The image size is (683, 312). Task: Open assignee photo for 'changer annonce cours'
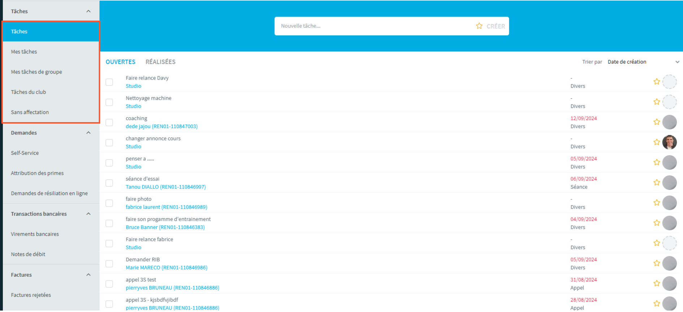pyautogui.click(x=670, y=142)
